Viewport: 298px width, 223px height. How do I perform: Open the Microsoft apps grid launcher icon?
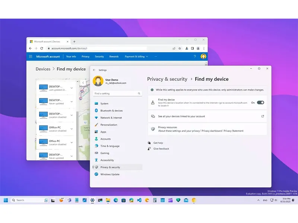tap(31, 56)
